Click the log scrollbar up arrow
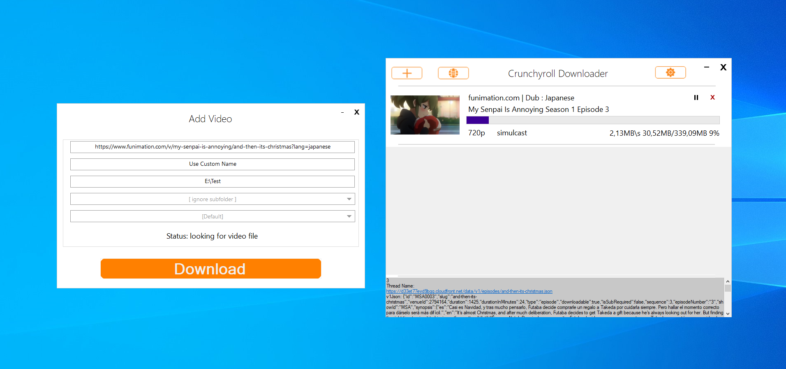 tap(728, 281)
